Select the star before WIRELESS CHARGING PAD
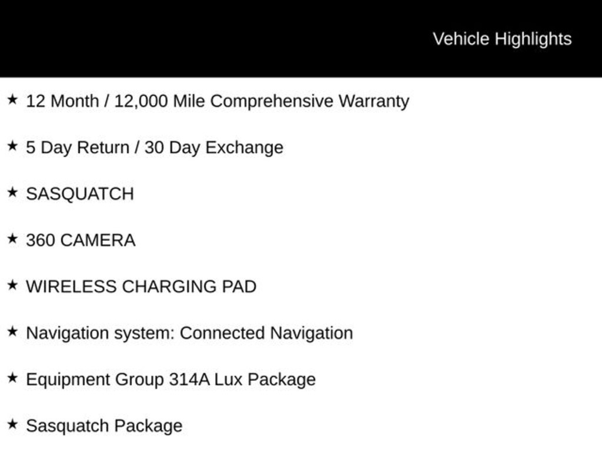Screen dimensions: 602x451 point(12,285)
